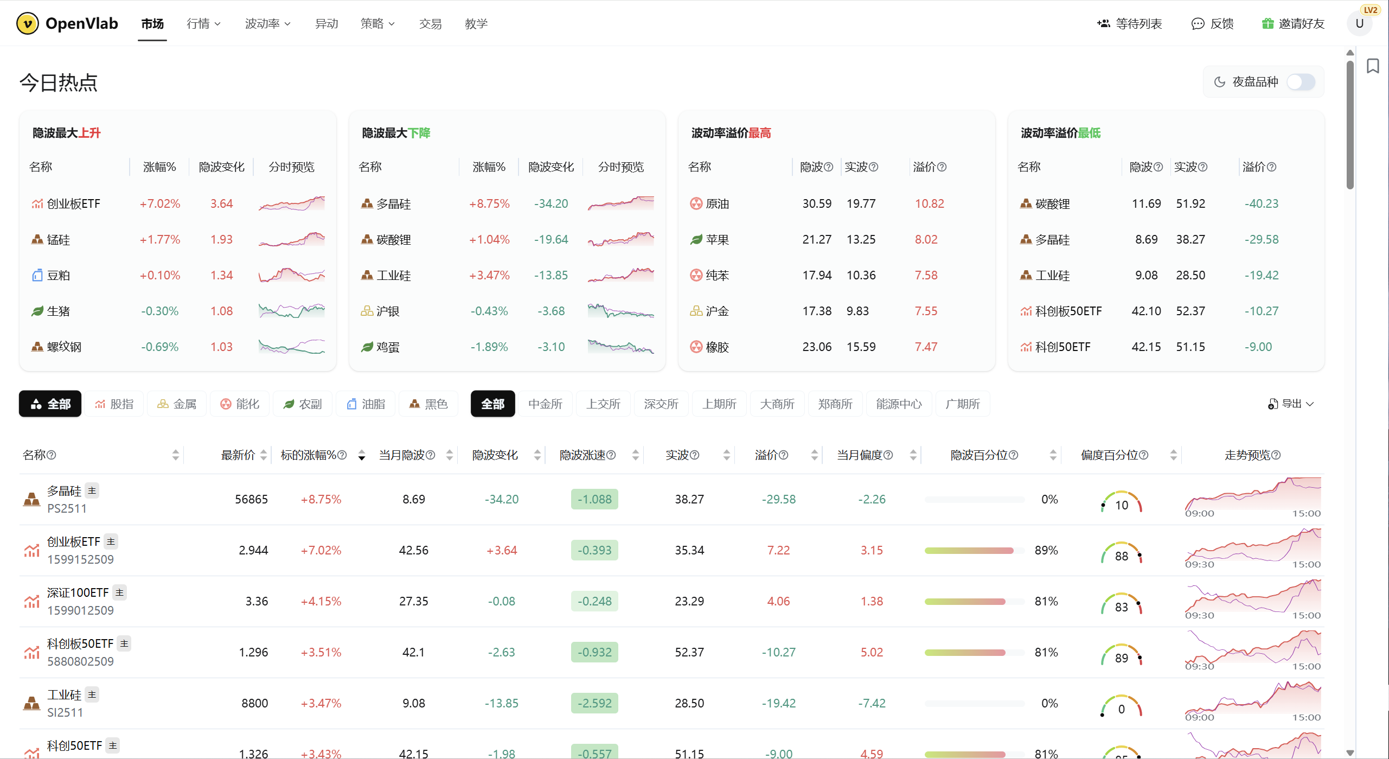Click the 等待列表 button
1389x759 pixels.
1130,23
